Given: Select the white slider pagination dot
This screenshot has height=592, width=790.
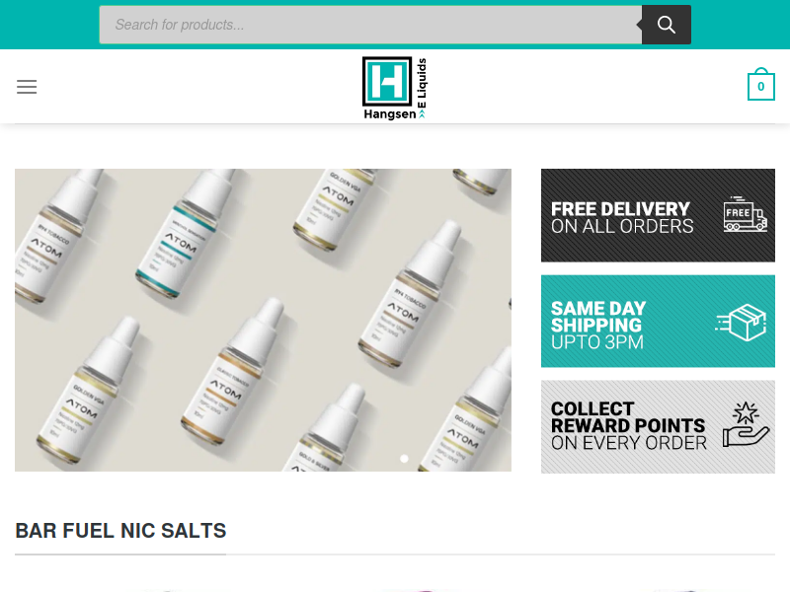Looking at the screenshot, I should (404, 459).
